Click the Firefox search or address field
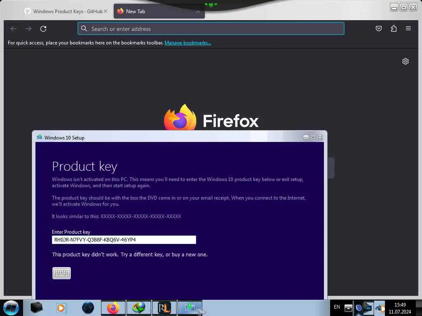This screenshot has height=316, width=422. point(211,28)
